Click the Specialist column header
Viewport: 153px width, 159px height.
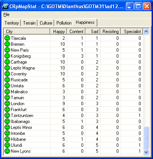(132, 32)
